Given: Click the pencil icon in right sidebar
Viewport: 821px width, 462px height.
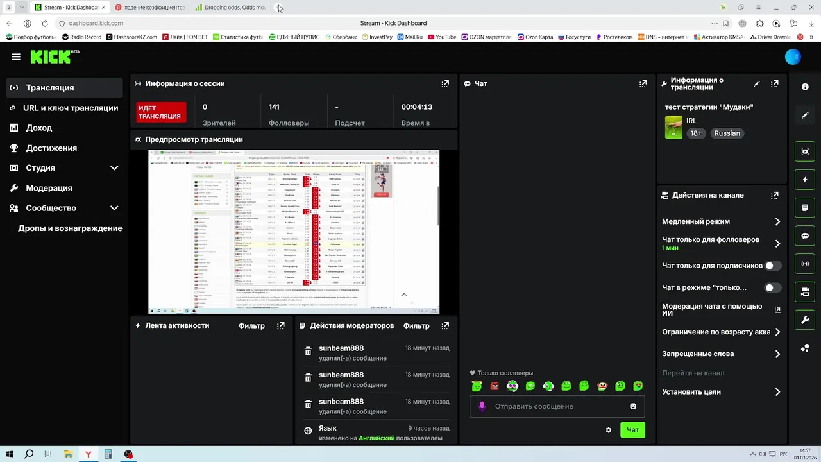Looking at the screenshot, I should pyautogui.click(x=805, y=116).
